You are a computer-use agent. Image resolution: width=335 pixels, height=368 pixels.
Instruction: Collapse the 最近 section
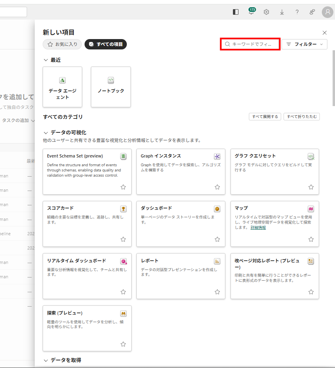pos(46,60)
